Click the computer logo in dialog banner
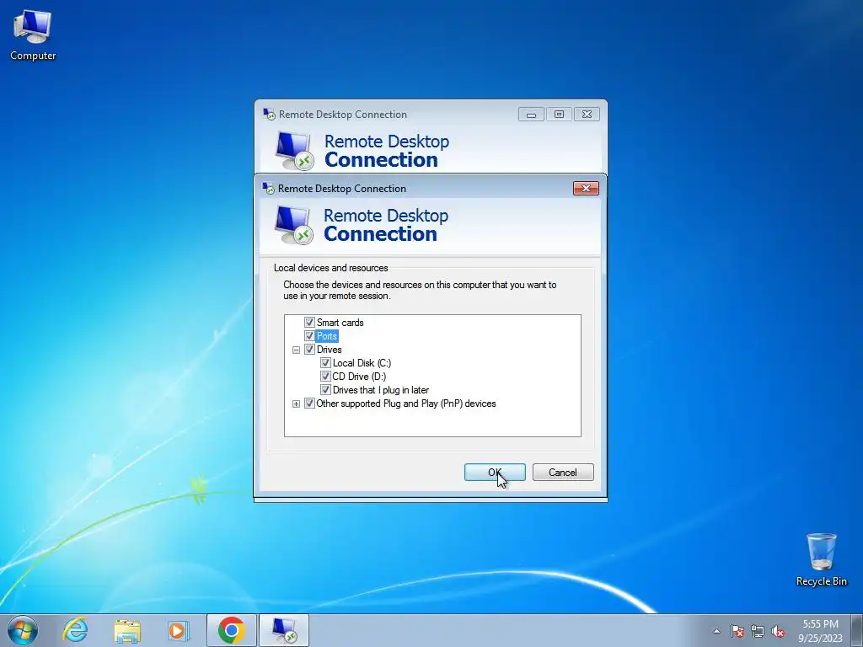The width and height of the screenshot is (863, 647). (x=294, y=225)
